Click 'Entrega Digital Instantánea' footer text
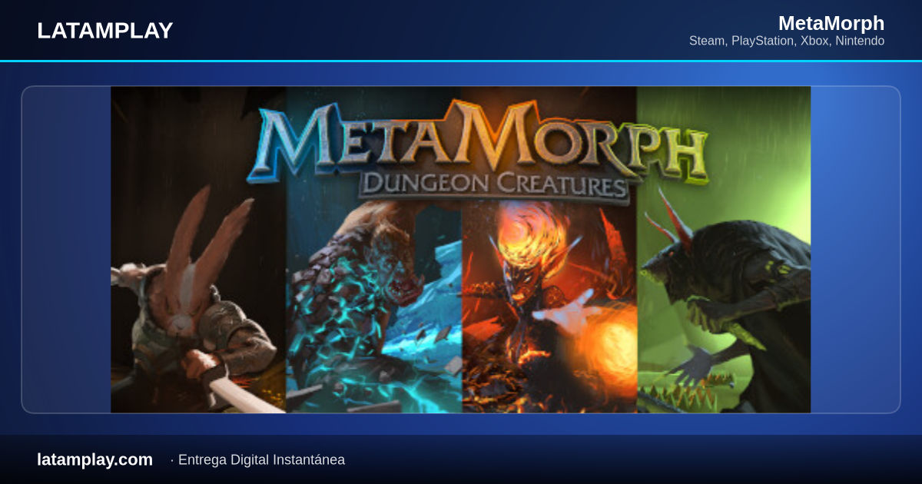922x484 pixels. click(x=261, y=459)
